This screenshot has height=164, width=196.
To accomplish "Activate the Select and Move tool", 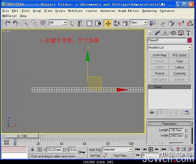I will [108, 24].
